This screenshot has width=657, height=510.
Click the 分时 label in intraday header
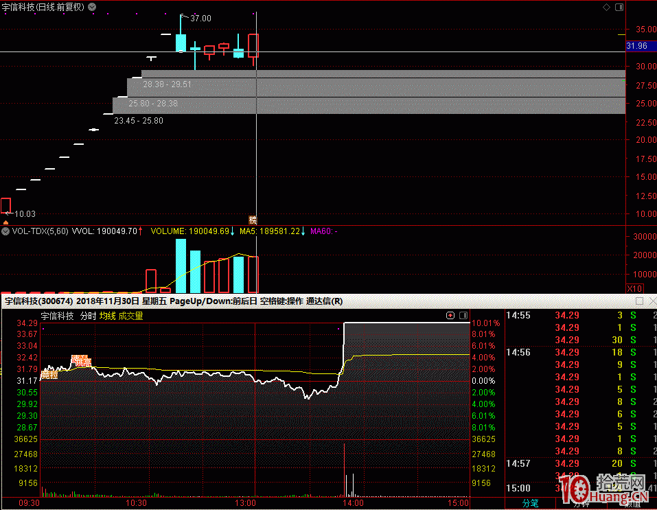(x=88, y=316)
